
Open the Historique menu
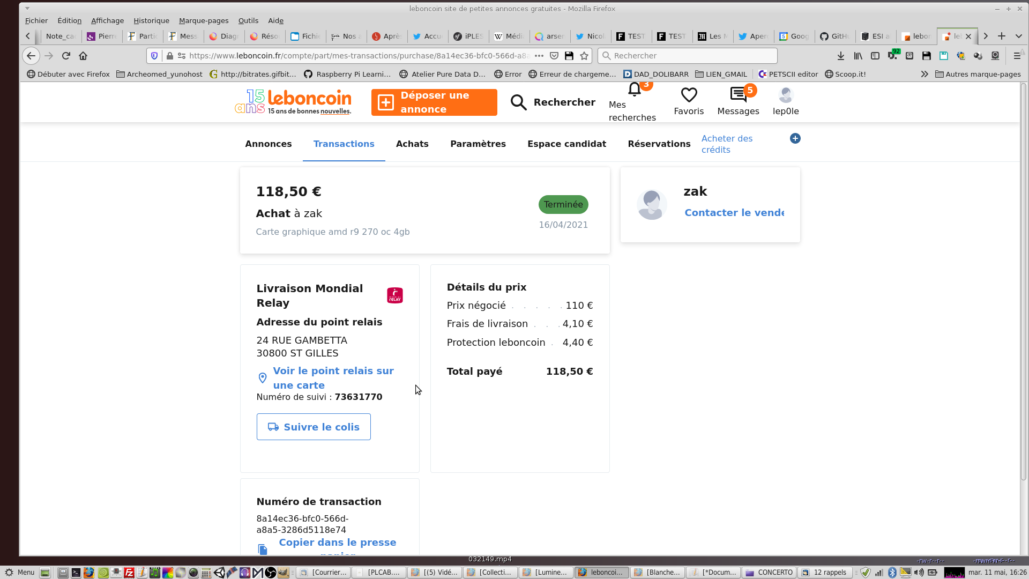151,20
